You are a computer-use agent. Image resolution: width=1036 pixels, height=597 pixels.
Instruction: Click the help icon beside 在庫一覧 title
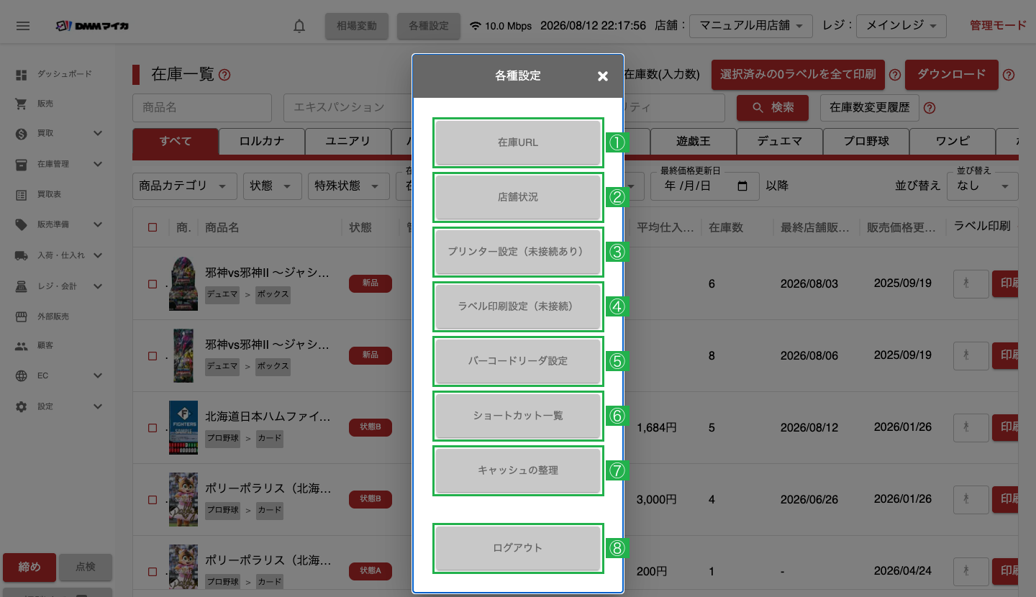(224, 74)
